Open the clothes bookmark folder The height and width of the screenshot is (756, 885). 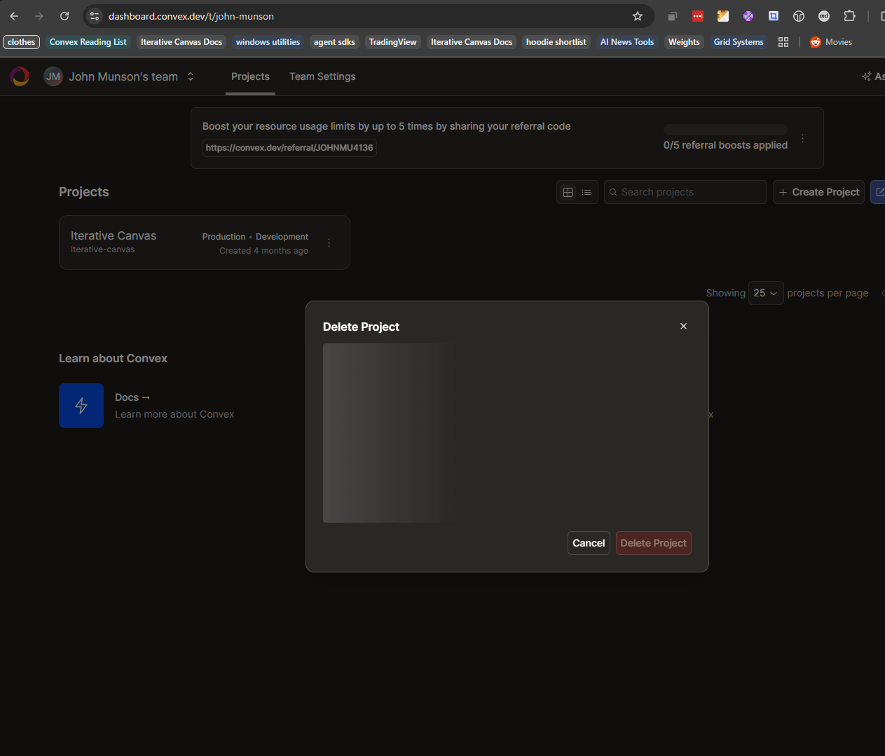[x=22, y=42]
